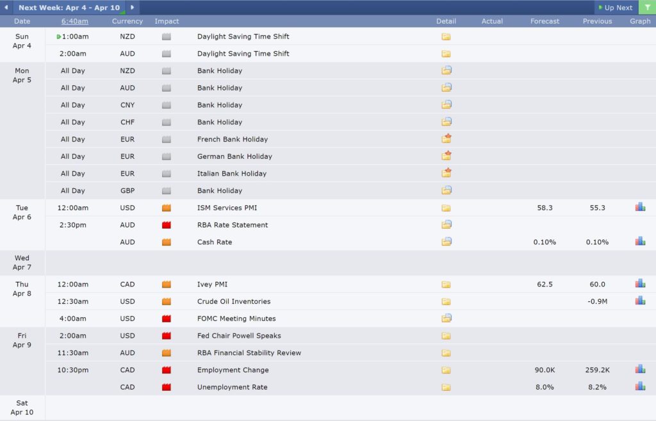
Task: Open detail folder for Unemployment Rate
Action: point(446,387)
